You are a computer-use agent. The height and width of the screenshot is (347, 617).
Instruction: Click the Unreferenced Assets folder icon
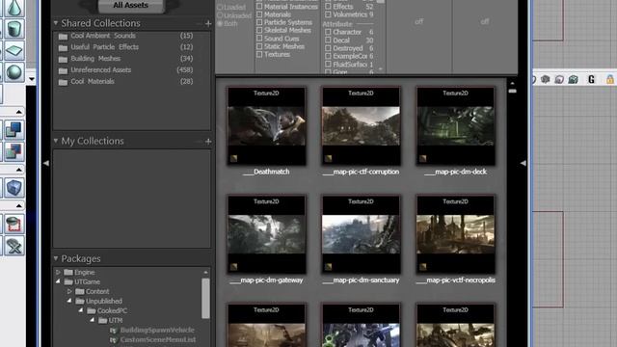63,70
